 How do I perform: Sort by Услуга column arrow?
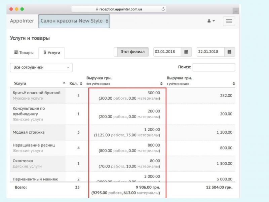[x=64, y=83]
